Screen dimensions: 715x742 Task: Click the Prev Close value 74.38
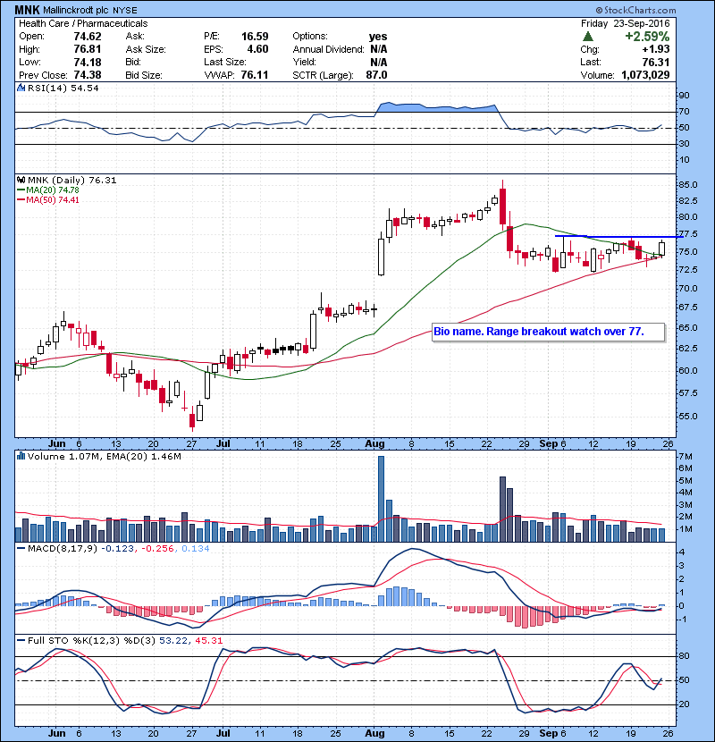coord(88,75)
